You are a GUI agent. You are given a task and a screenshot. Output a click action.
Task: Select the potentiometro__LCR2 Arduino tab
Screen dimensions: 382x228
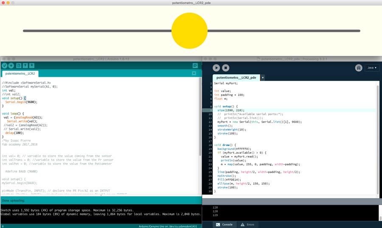20,73
